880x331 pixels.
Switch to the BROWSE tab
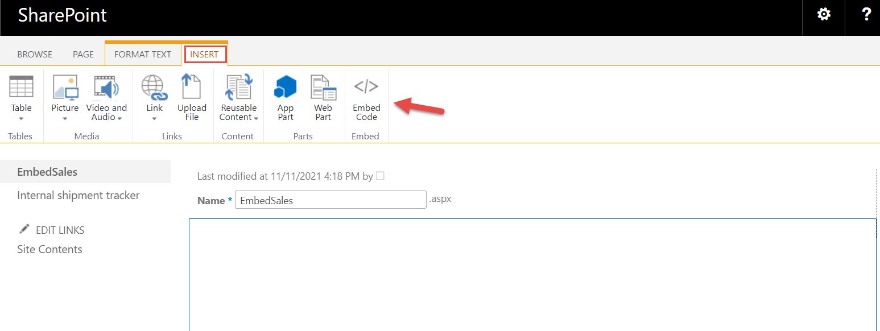[x=35, y=55]
